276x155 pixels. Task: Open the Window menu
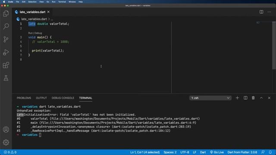click(72, 2)
